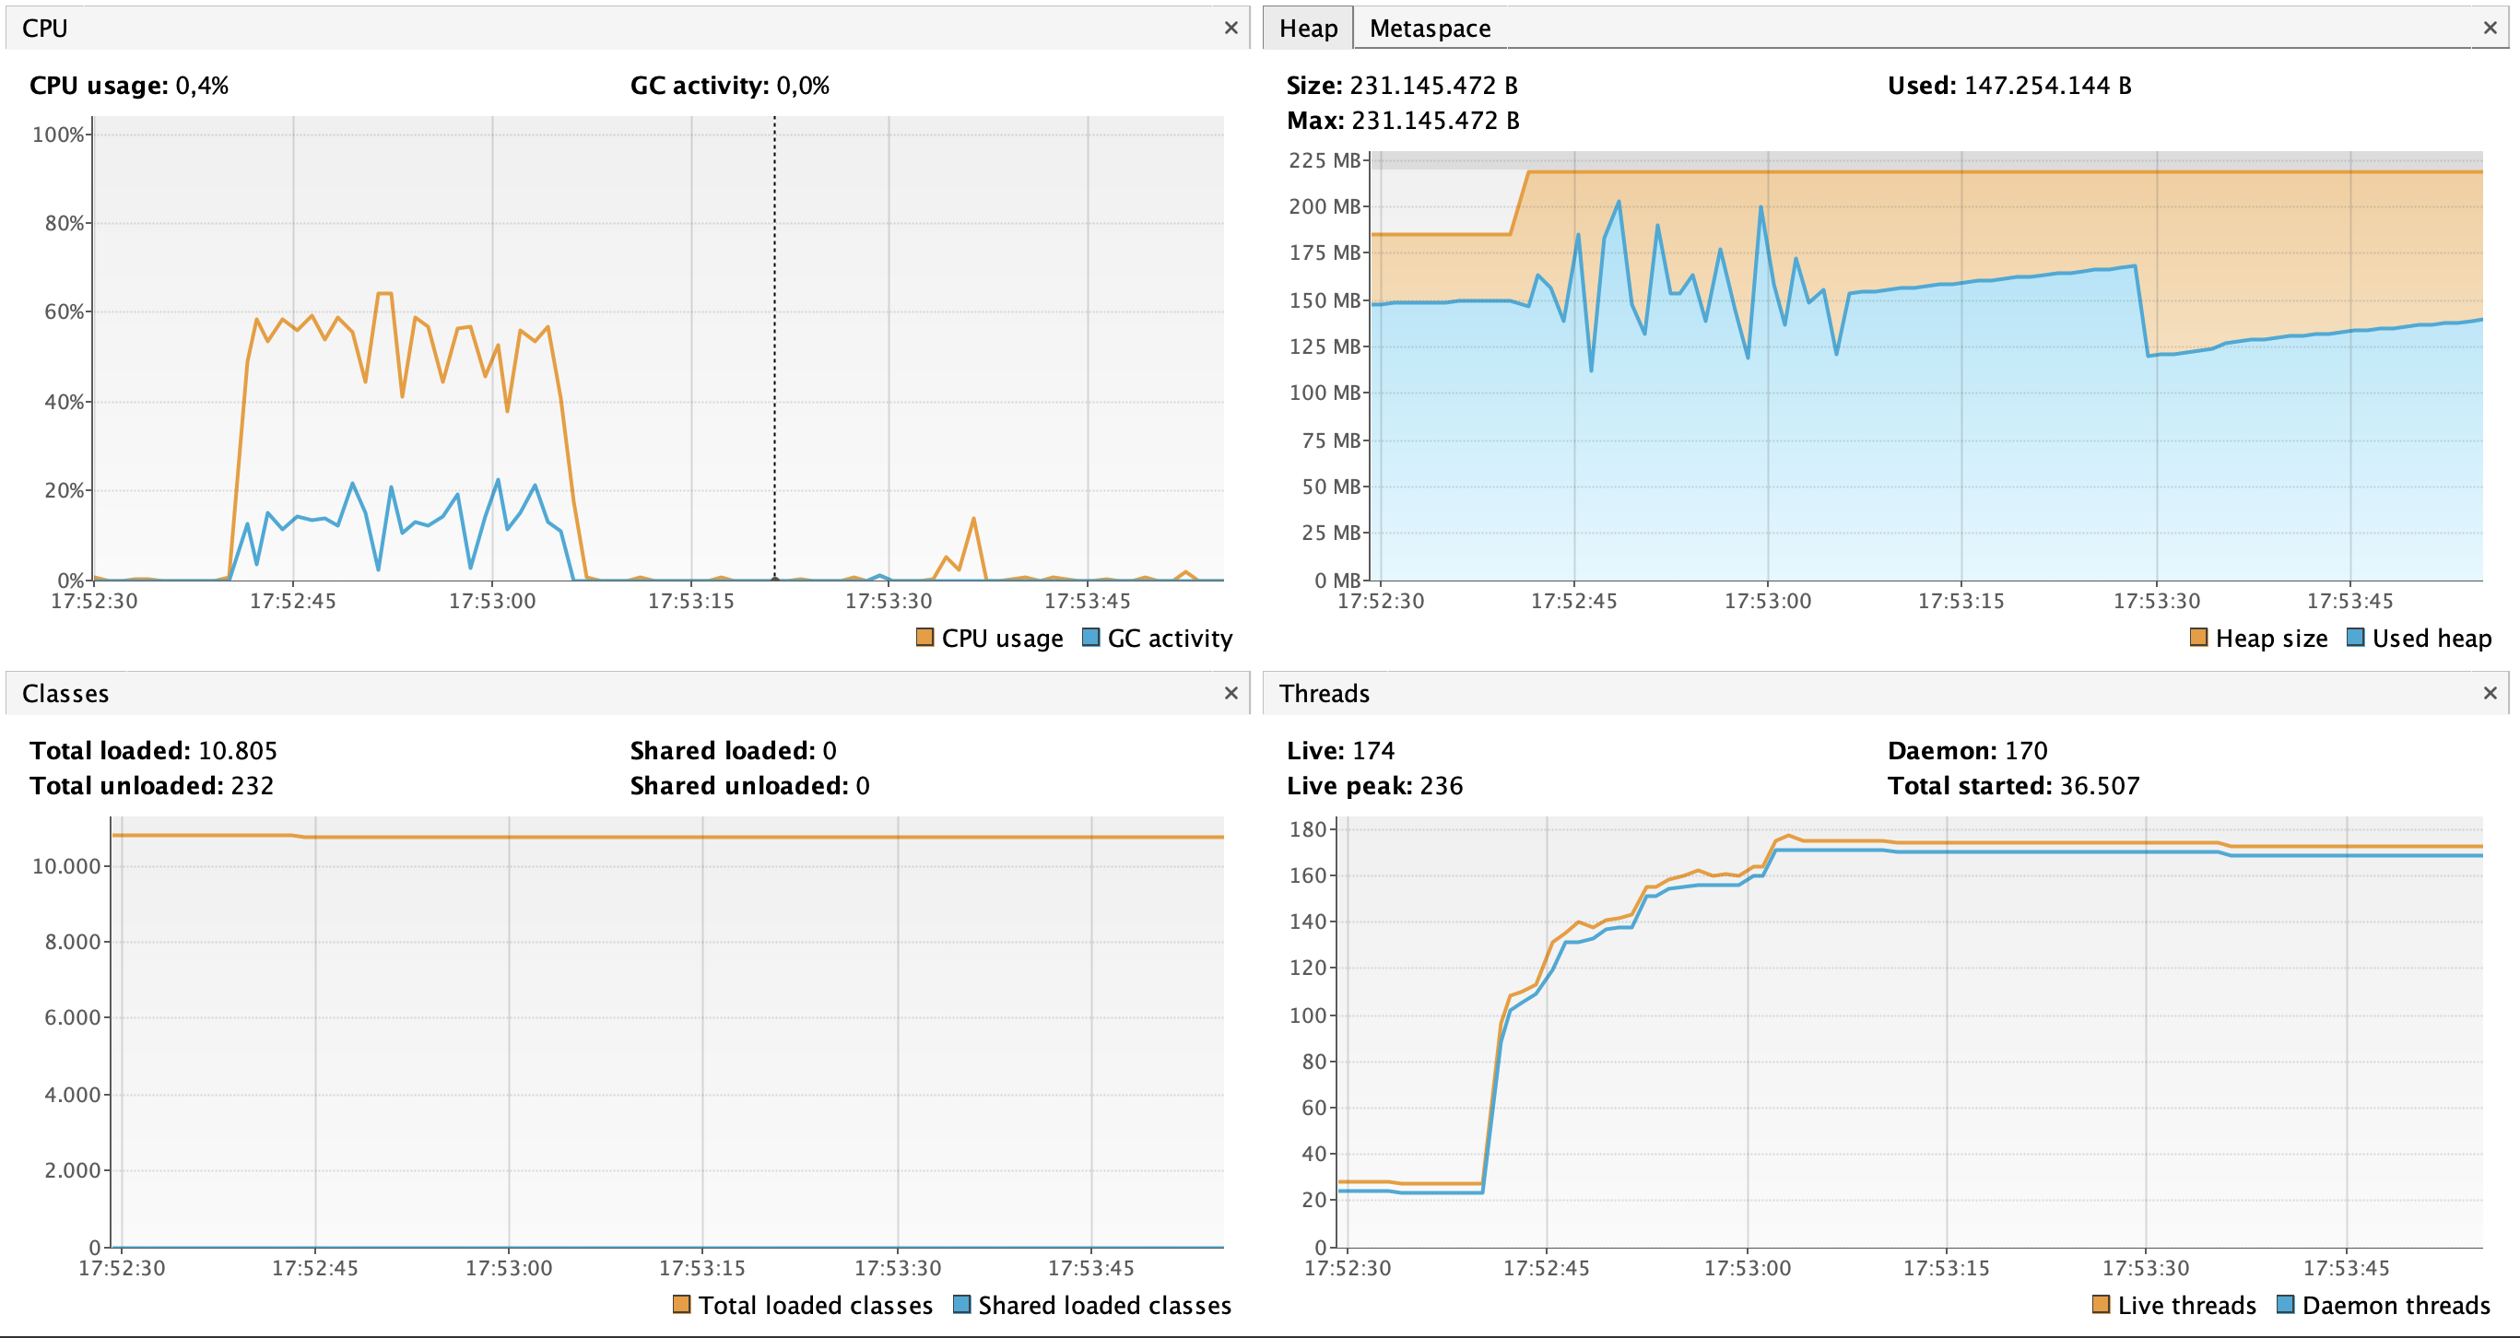Click 17:53:30 label under the Heap chart

(x=2156, y=601)
